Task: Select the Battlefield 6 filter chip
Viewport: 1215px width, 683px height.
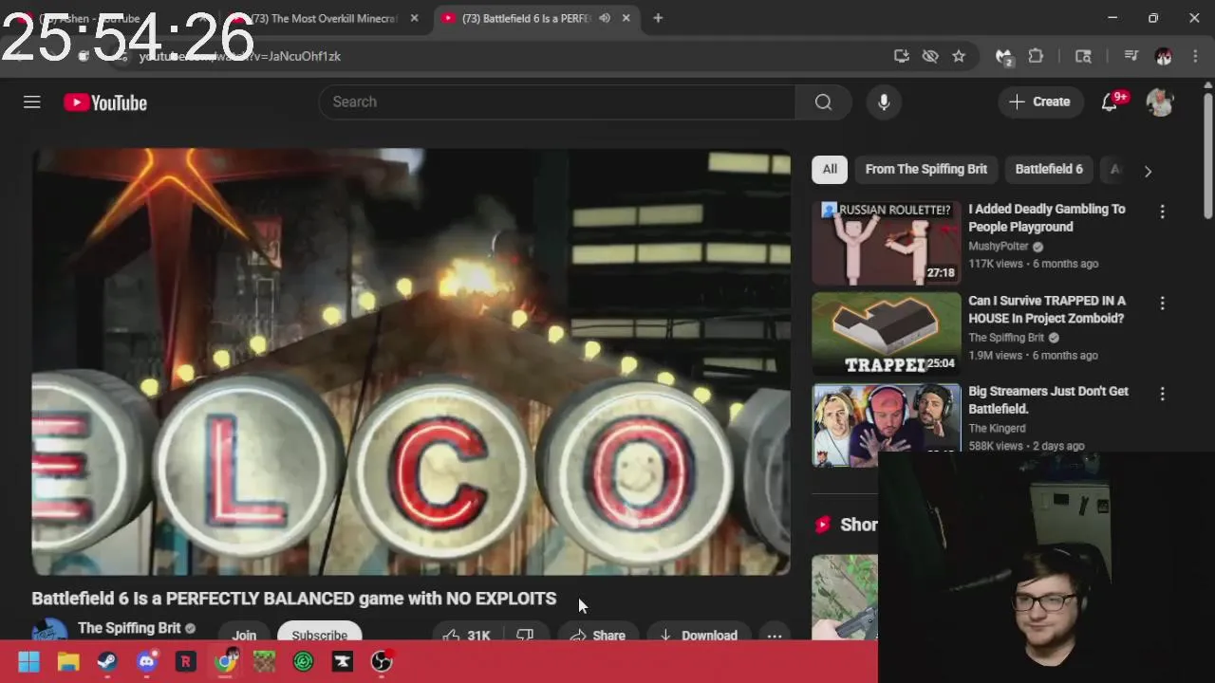Action: pyautogui.click(x=1049, y=169)
